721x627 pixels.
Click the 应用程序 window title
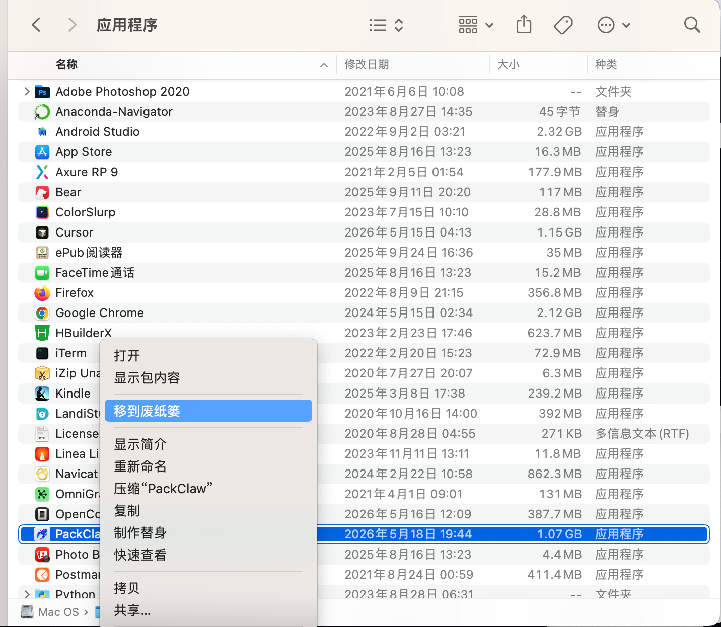[x=127, y=25]
